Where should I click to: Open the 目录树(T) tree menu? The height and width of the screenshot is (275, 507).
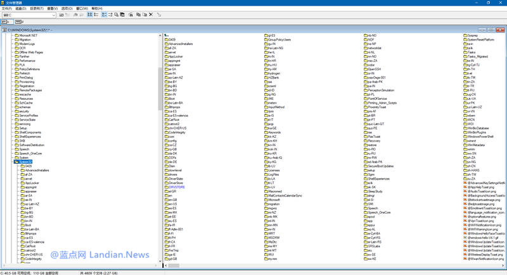37,9
